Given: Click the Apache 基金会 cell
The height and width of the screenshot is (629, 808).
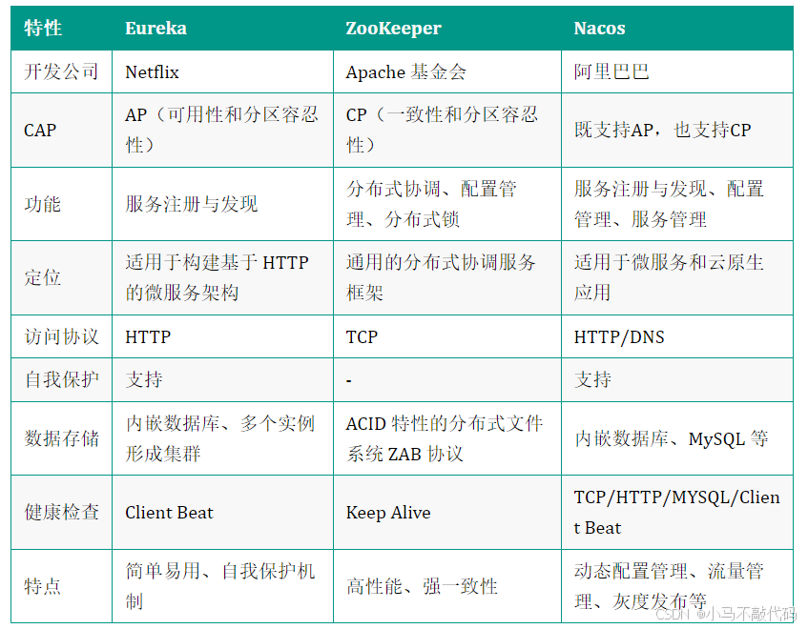Looking at the screenshot, I should coord(447,72).
